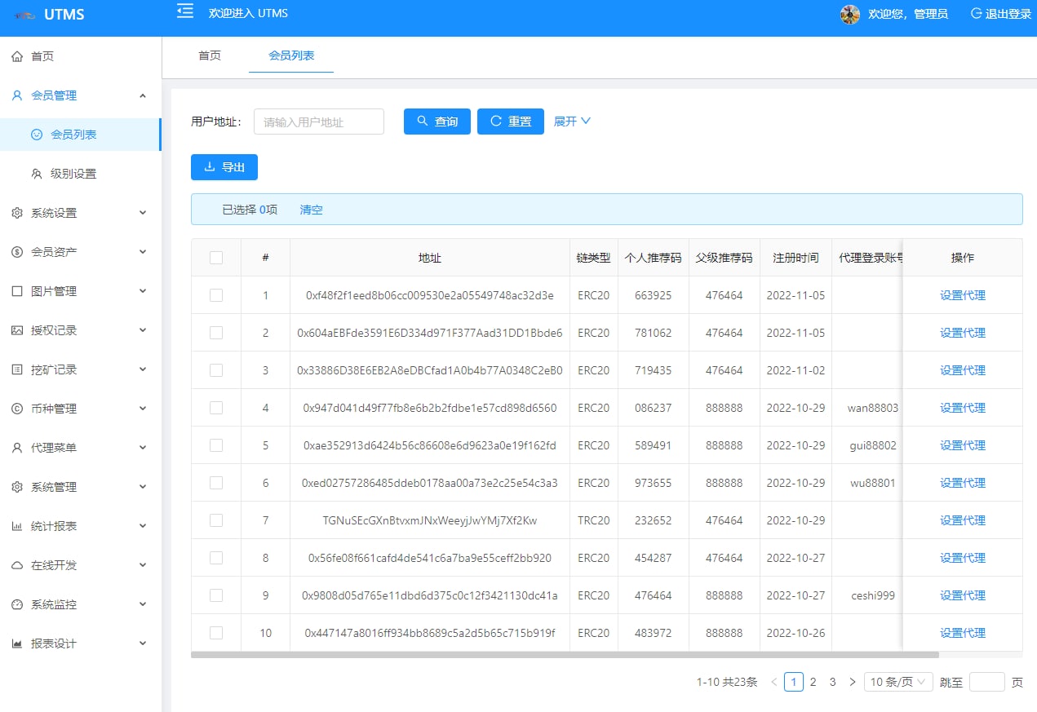The height and width of the screenshot is (712, 1037).
Task: Click the 用户地址 input field
Action: (x=319, y=122)
